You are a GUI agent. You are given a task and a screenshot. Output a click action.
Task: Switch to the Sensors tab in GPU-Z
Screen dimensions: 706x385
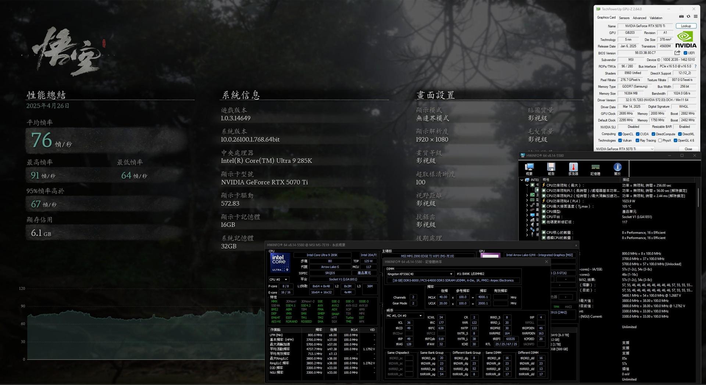(624, 18)
